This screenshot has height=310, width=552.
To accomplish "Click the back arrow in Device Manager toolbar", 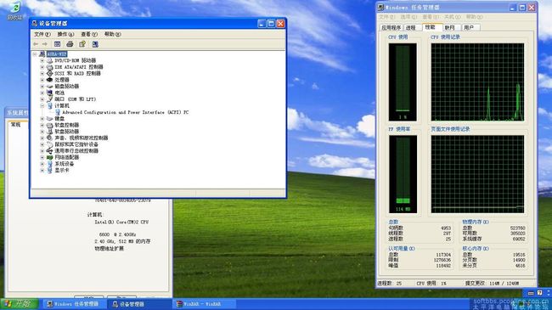I will [x=36, y=44].
